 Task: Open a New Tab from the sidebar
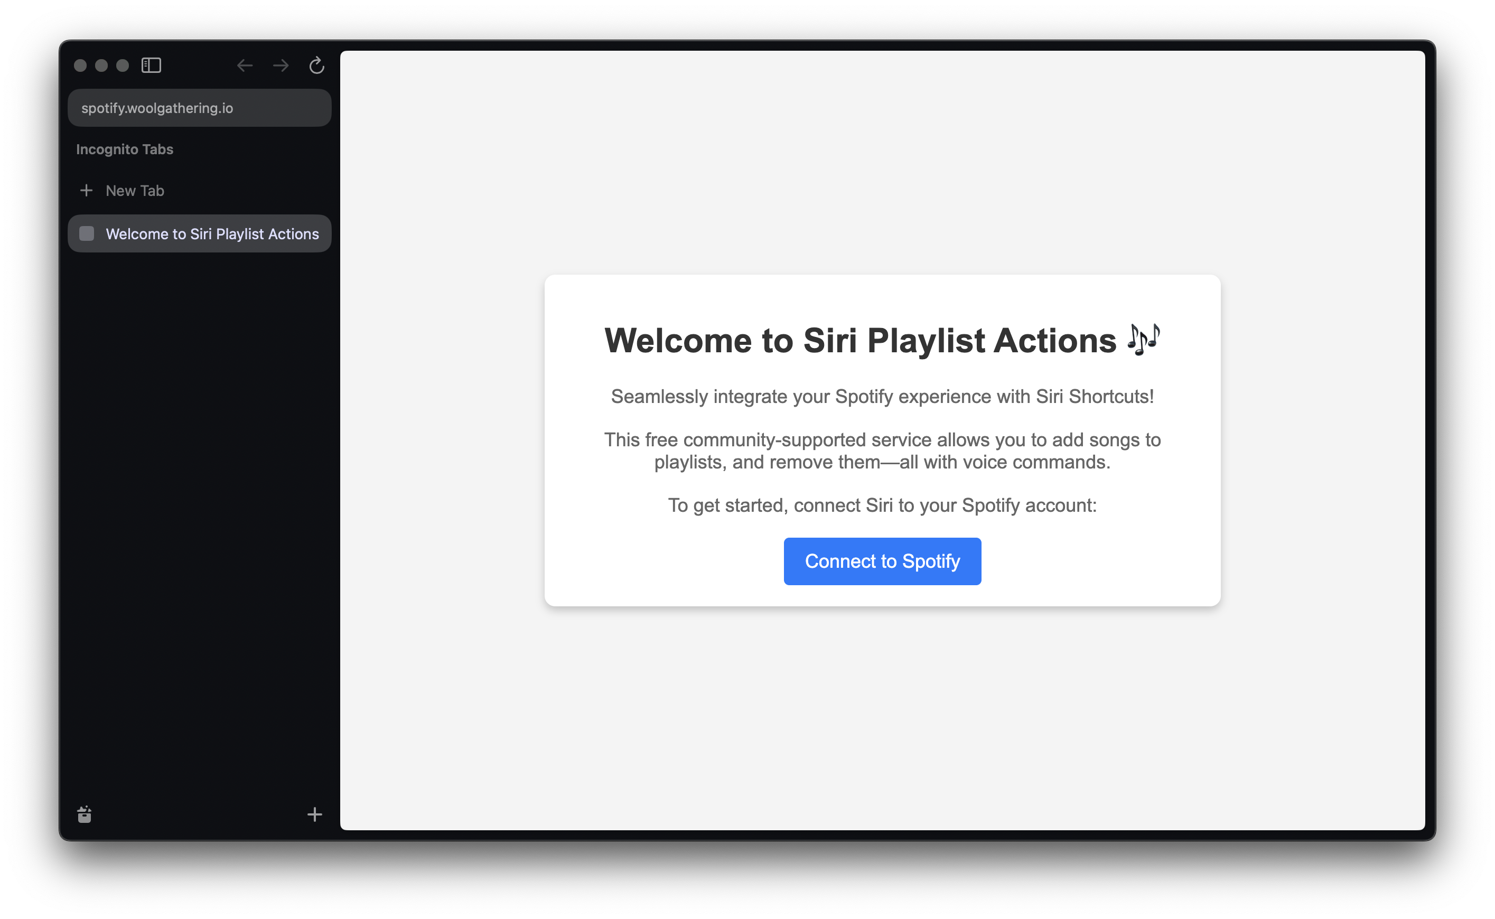click(x=199, y=191)
